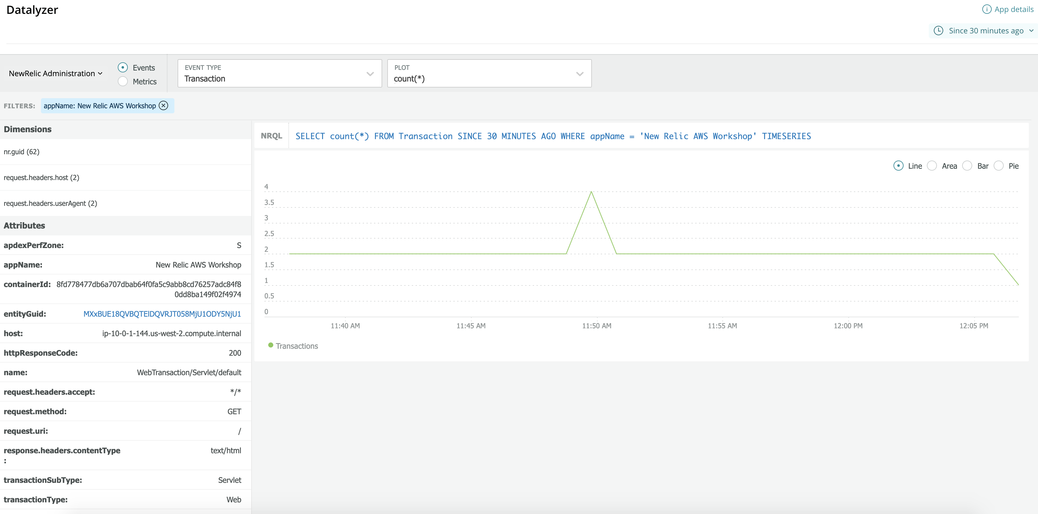Click the apdexPerfZone attribute row
Image resolution: width=1038 pixels, height=514 pixels.
click(125, 245)
